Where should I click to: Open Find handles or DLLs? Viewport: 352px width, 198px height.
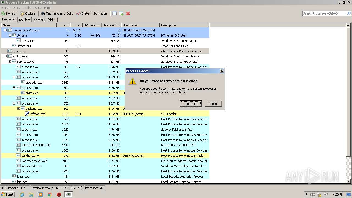tap(57, 13)
